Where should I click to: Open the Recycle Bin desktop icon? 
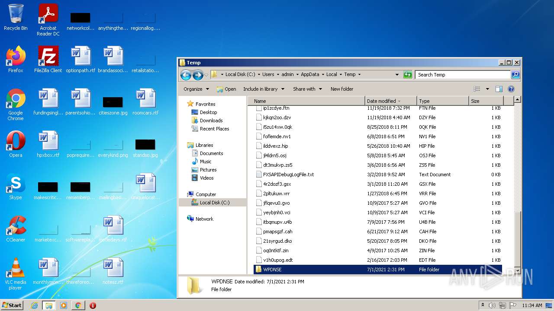click(x=16, y=17)
